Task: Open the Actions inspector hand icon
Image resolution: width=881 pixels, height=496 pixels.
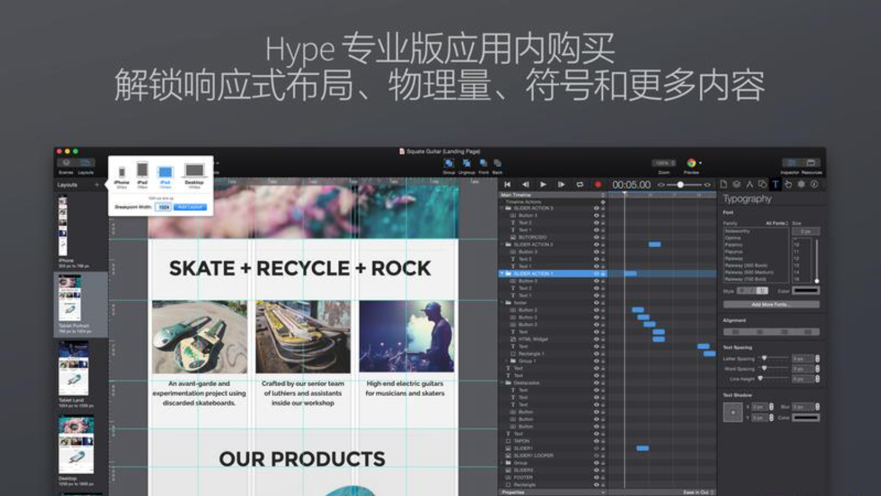Action: pos(788,185)
